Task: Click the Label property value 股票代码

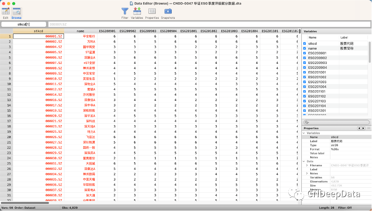Action: click(x=336, y=141)
